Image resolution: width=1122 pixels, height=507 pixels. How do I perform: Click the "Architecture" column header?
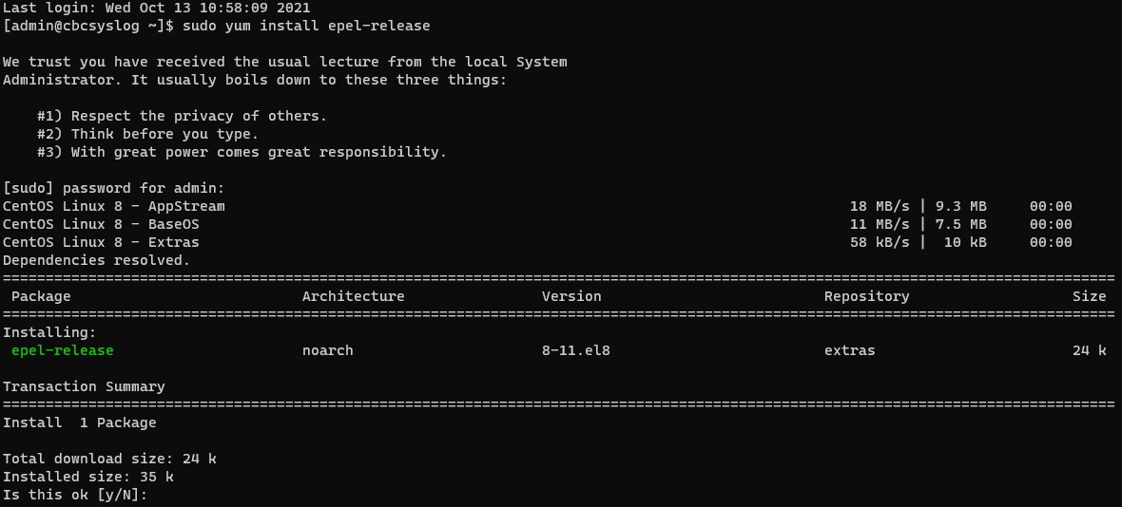click(353, 296)
